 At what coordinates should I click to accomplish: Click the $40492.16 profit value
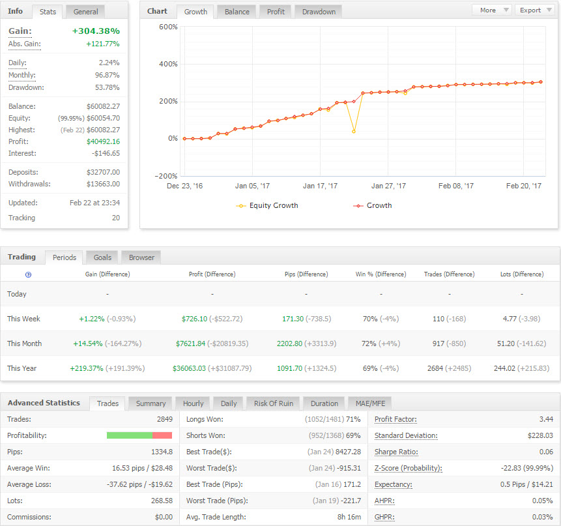click(x=103, y=141)
